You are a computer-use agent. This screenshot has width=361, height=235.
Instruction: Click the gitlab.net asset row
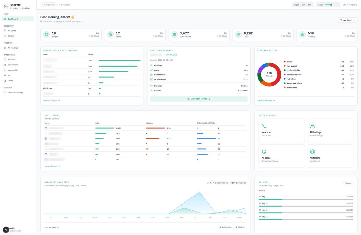tap(92, 88)
